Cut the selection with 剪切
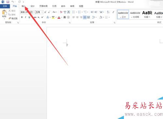The width and height of the screenshot is (163, 119). 12,11
